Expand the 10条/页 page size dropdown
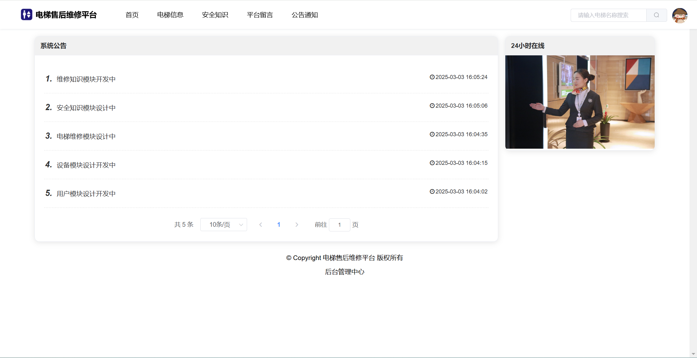Viewport: 697px width, 358px height. pyautogui.click(x=223, y=225)
